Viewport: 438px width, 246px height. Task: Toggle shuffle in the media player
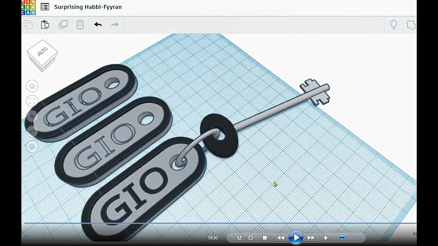click(x=239, y=237)
